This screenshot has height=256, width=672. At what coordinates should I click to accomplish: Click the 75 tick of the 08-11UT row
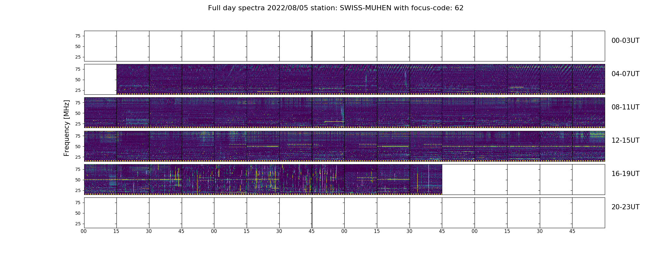point(78,102)
